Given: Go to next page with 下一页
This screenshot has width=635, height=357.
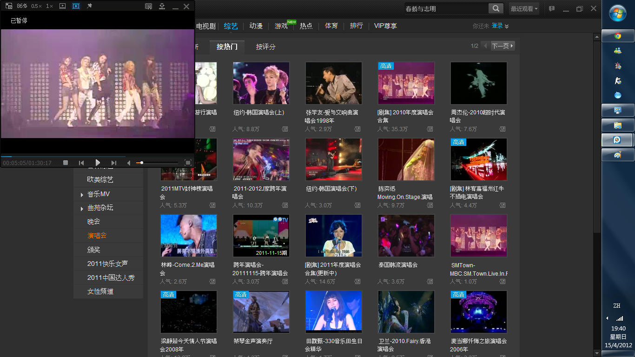Looking at the screenshot, I should tap(503, 46).
